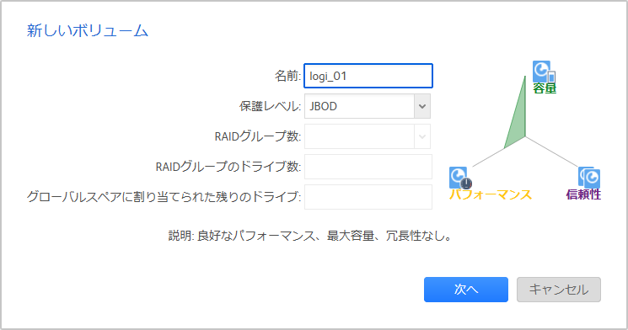Image resolution: width=628 pixels, height=330 pixels.
Task: Click the 新しいボリューム title text
Action: [x=88, y=31]
